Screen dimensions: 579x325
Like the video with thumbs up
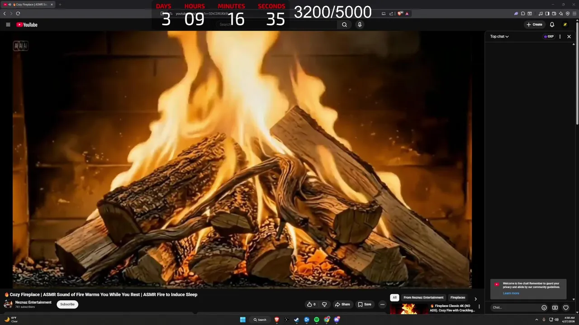pyautogui.click(x=311, y=304)
